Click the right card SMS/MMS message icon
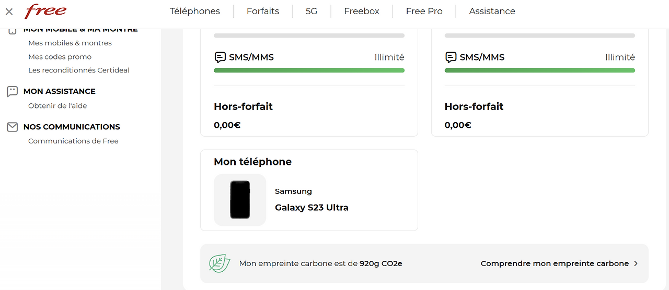This screenshot has height=290, width=669. (x=451, y=57)
